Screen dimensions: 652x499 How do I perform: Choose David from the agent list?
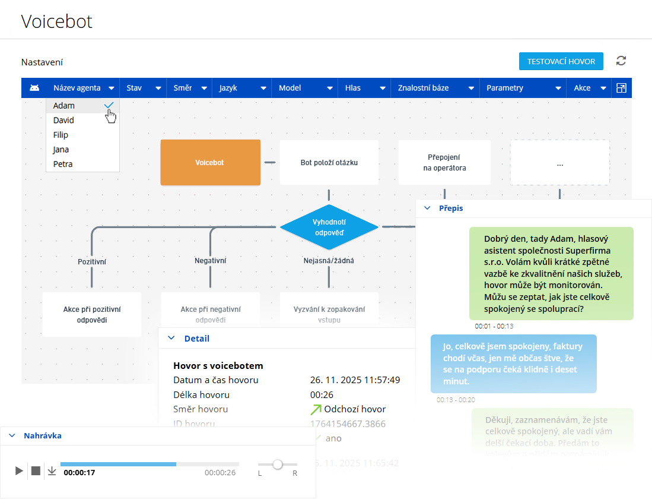(64, 121)
